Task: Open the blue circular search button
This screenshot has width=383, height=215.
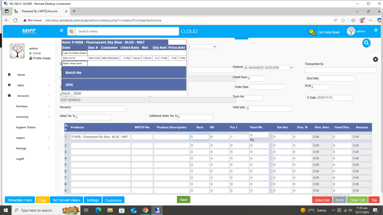Action: click(x=366, y=43)
